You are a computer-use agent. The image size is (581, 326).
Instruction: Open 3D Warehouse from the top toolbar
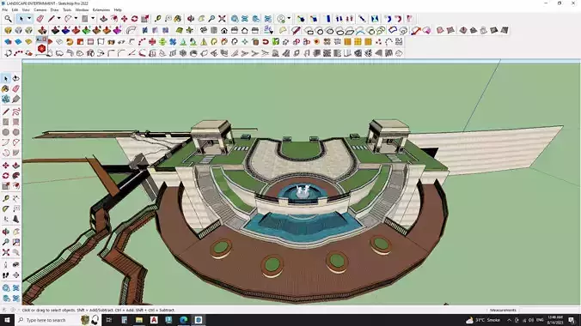[235, 19]
